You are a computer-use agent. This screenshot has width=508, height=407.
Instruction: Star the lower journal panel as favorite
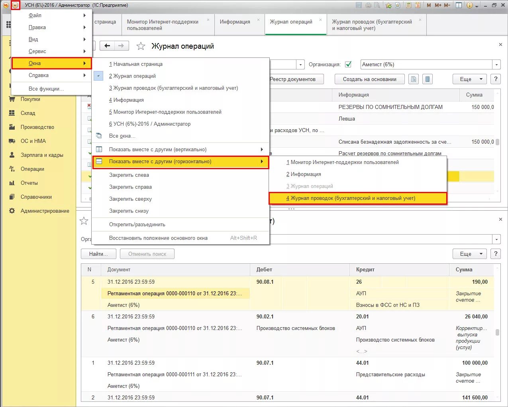click(84, 221)
